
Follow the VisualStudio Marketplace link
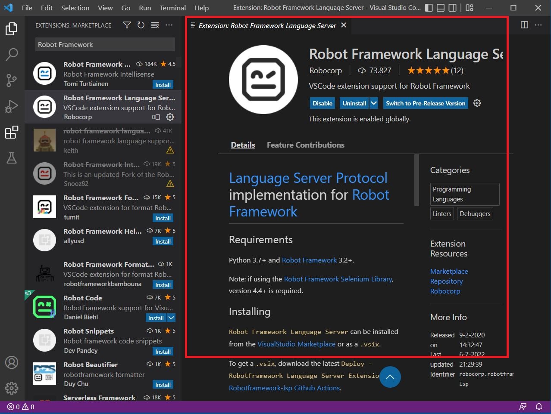(296, 344)
